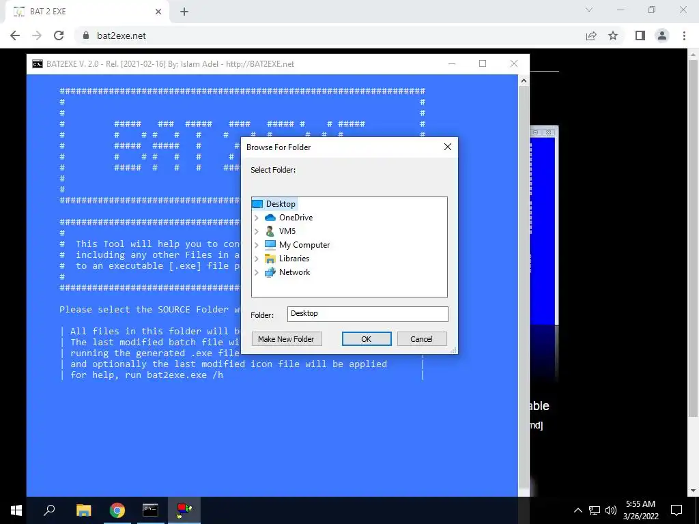Open the notification center icon

676,510
